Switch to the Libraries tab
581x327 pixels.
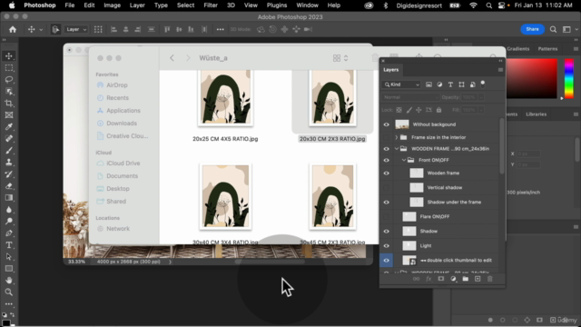[536, 114]
